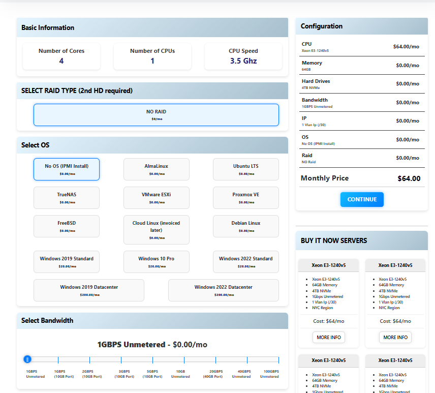Choose Windows 2019 Standard for $20/mo
The width and height of the screenshot is (435, 393).
pos(67,261)
